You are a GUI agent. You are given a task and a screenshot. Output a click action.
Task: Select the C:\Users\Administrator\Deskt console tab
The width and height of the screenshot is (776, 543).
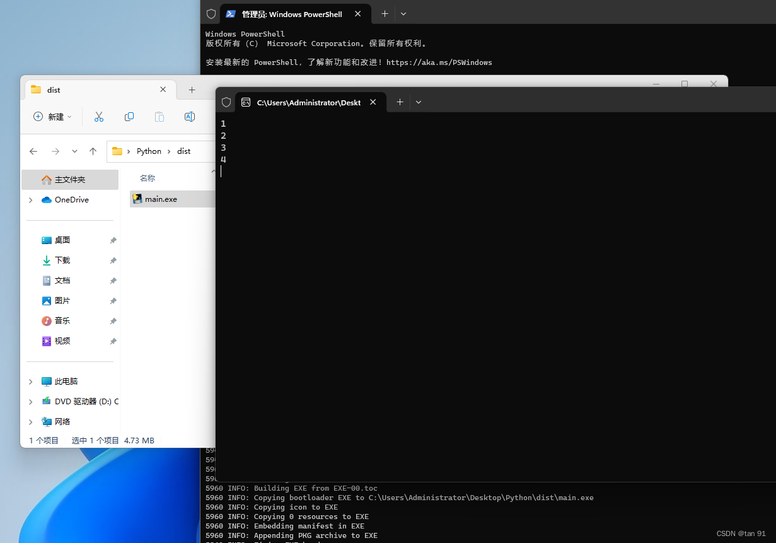pos(310,102)
